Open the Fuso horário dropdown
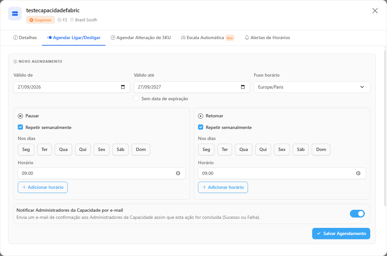 (312, 87)
